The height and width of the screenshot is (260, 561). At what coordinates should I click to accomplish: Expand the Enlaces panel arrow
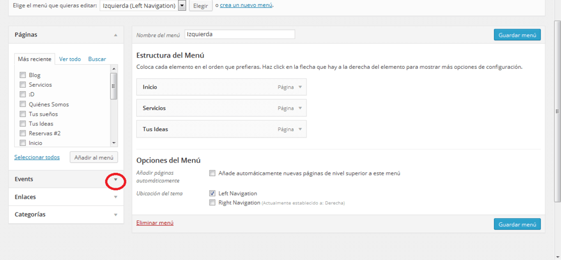click(115, 197)
